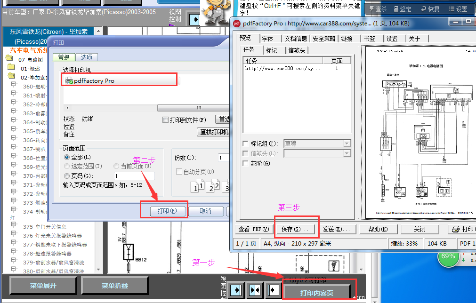Image resolution: width=476 pixels, height=303 pixels.
Task: Open 设置 list icon in the top-right toolbar
Action: 452,9
